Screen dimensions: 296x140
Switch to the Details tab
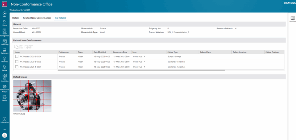point(16,18)
